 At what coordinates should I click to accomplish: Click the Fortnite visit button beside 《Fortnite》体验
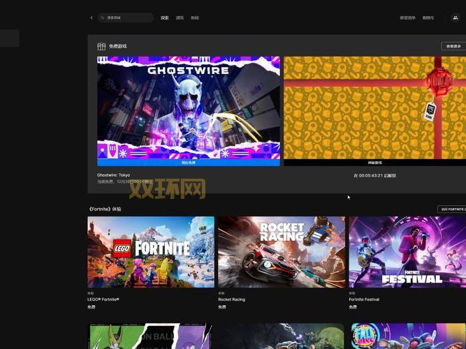pyautogui.click(x=452, y=209)
